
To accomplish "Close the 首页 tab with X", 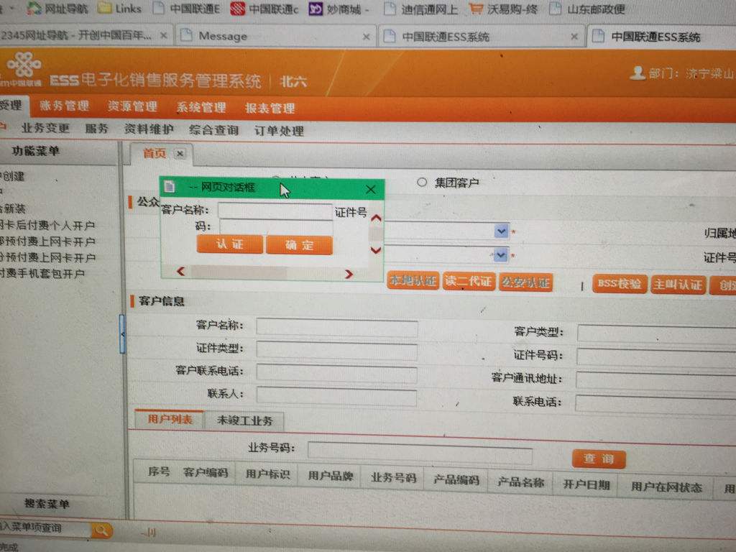I will tap(180, 153).
